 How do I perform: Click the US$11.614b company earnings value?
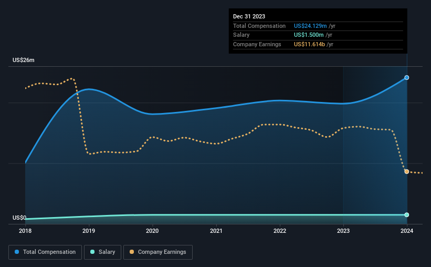pos(310,44)
